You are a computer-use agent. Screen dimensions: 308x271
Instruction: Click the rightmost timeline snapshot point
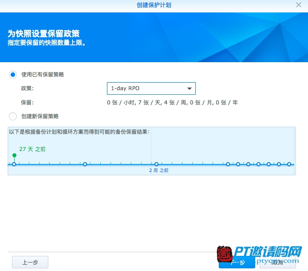pyautogui.click(x=289, y=164)
